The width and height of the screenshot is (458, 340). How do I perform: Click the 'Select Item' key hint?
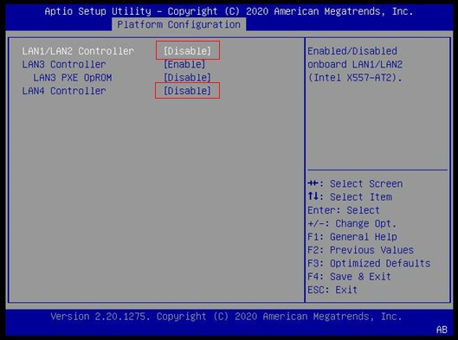pyautogui.click(x=361, y=197)
